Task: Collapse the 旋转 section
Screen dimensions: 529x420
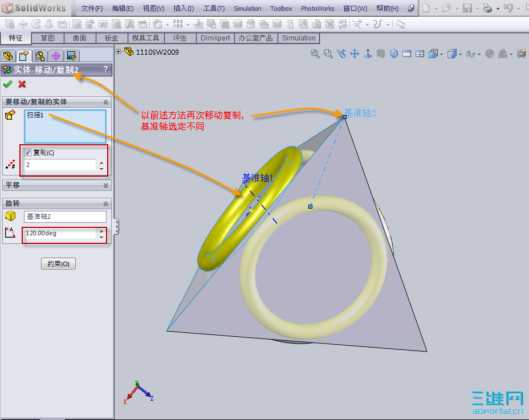Action: coord(105,203)
